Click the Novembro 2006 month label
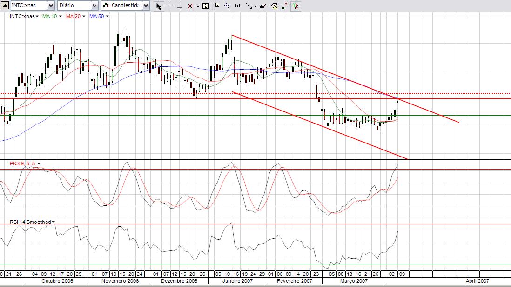511x287 pixels. pos(120,281)
